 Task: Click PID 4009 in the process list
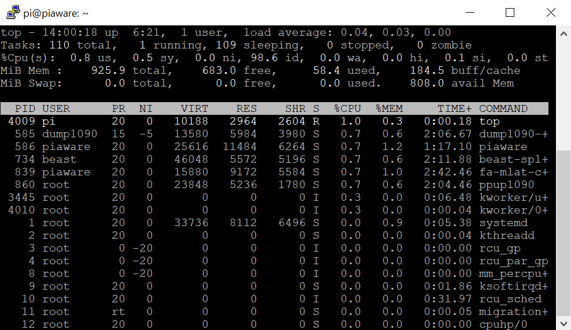22,121
